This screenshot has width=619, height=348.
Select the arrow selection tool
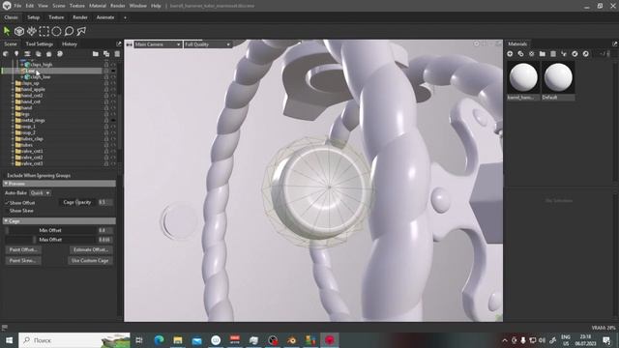click(7, 31)
